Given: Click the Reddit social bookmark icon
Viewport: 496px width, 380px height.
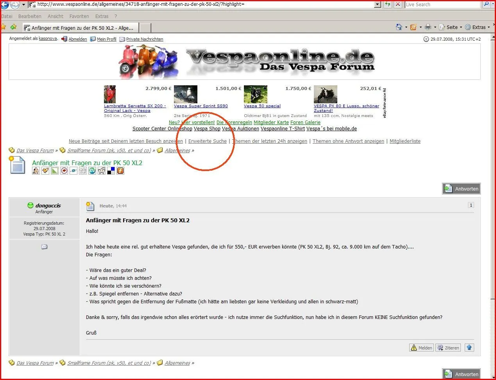Looking at the screenshot, I should [x=102, y=171].
